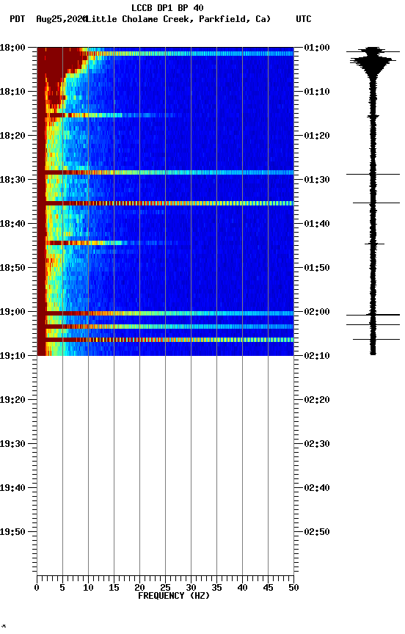Select the 01:50 UTC time label
This screenshot has width=405, height=634.
click(x=317, y=268)
